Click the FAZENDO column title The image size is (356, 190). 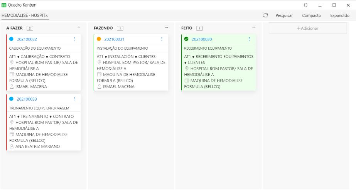103,28
